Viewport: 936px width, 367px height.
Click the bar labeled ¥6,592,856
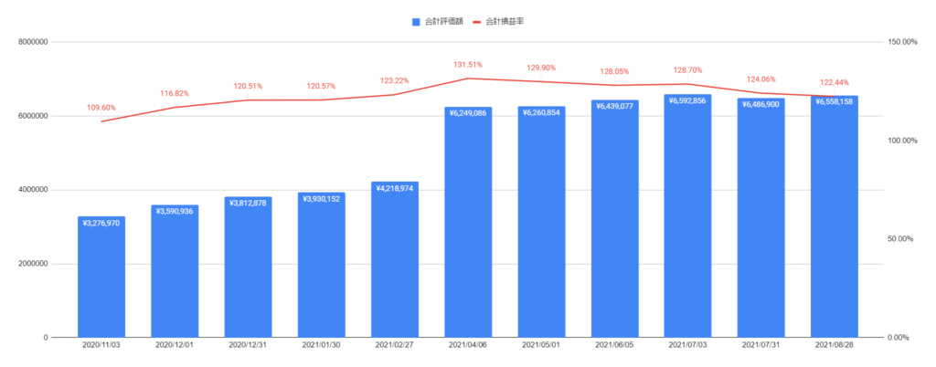(x=687, y=216)
